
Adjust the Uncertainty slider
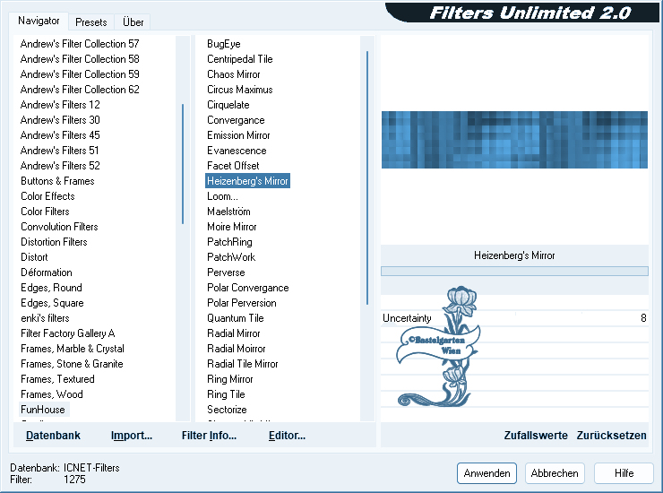coord(514,318)
